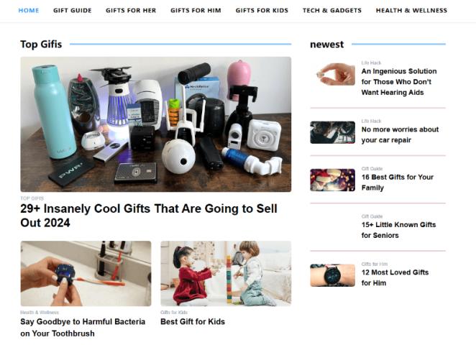Open Gifts For Her section
Viewport: 476px width, 345px height.
pyautogui.click(x=131, y=10)
